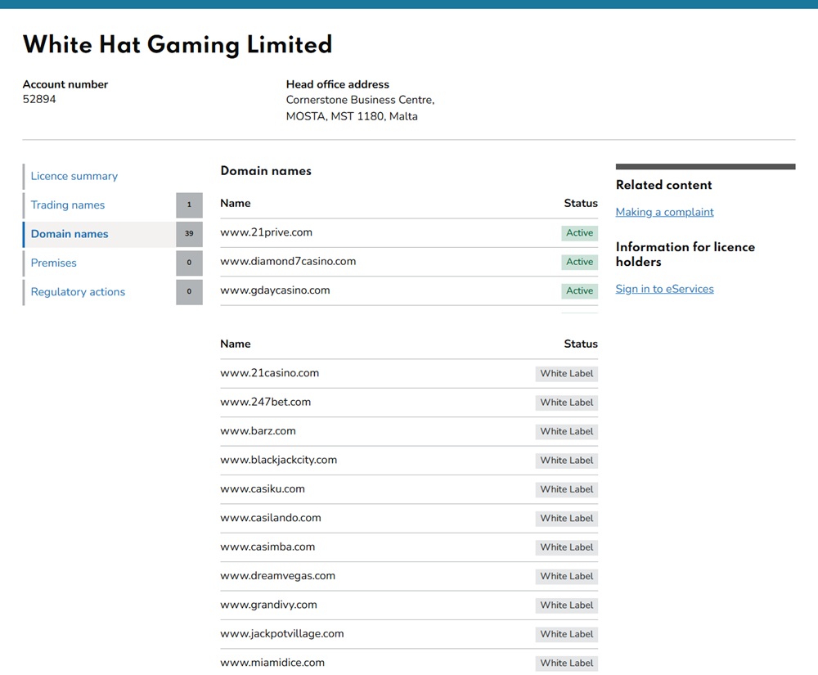Click the account number 52894
The height and width of the screenshot is (675, 818).
click(39, 99)
